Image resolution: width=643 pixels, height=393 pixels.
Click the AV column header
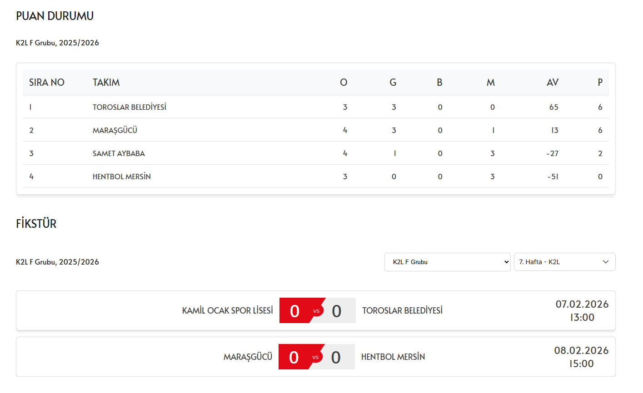click(x=553, y=82)
